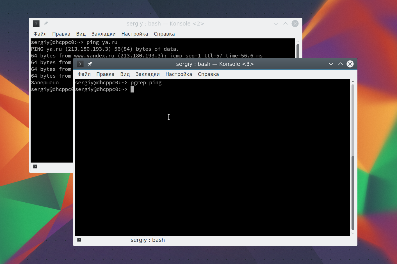Viewport: 397px width, 264px height.
Task: Open Файл menu in Konsole <2> window
Action: (x=40, y=34)
